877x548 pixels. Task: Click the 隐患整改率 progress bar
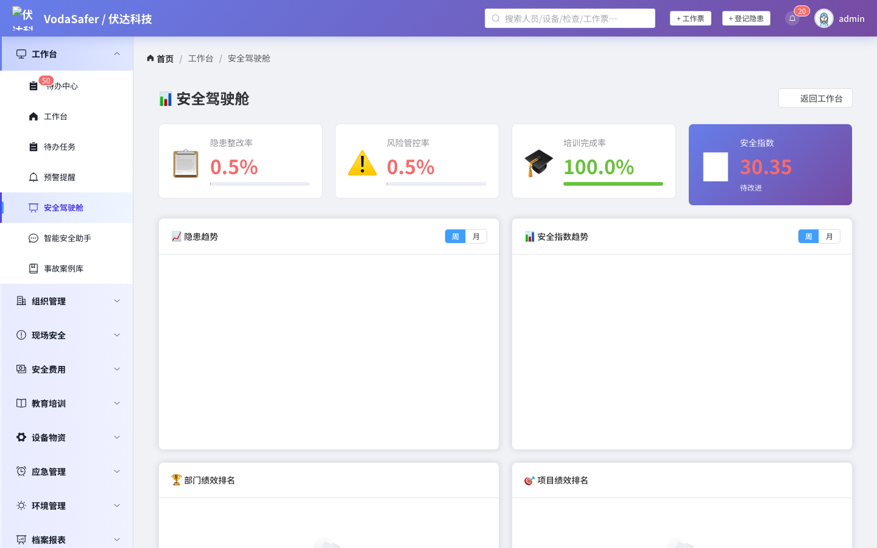260,184
